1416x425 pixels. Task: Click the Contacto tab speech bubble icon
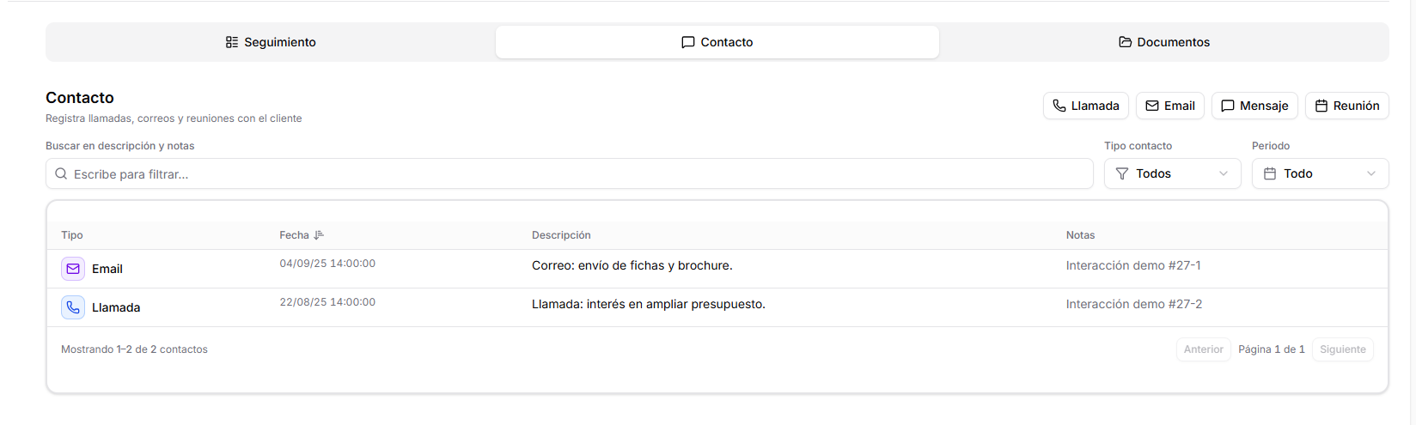click(688, 42)
